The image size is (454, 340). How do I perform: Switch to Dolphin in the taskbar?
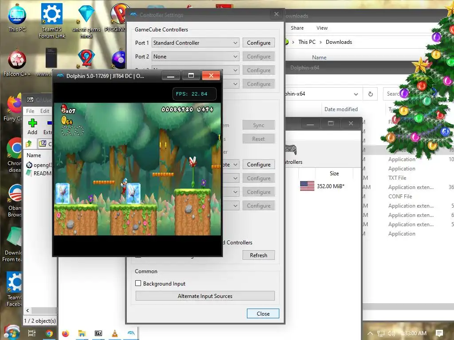click(x=131, y=333)
